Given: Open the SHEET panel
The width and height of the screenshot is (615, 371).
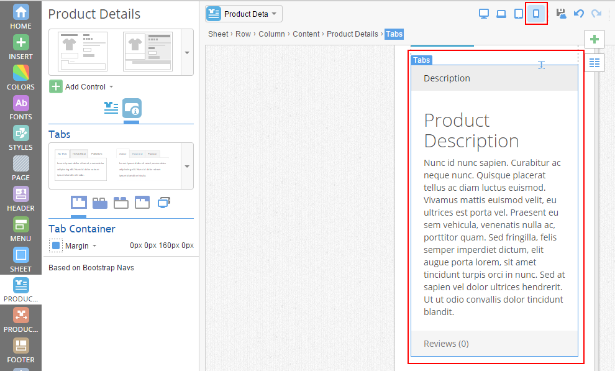Looking at the screenshot, I should pyautogui.click(x=20, y=260).
